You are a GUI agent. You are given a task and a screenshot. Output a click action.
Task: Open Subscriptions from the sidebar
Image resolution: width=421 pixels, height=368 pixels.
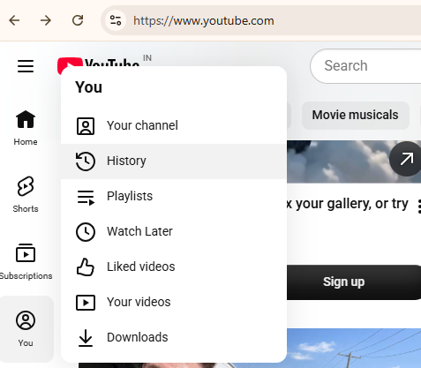coord(26,261)
